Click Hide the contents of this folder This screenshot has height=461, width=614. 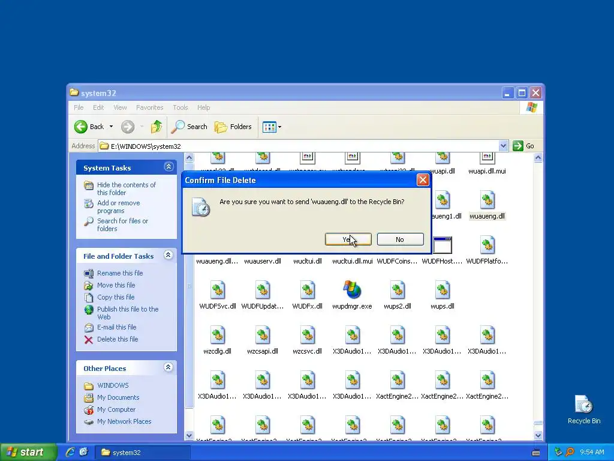tap(126, 188)
